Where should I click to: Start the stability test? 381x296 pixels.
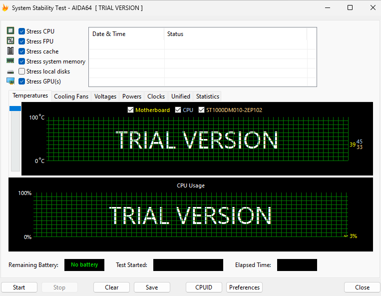pyautogui.click(x=19, y=287)
